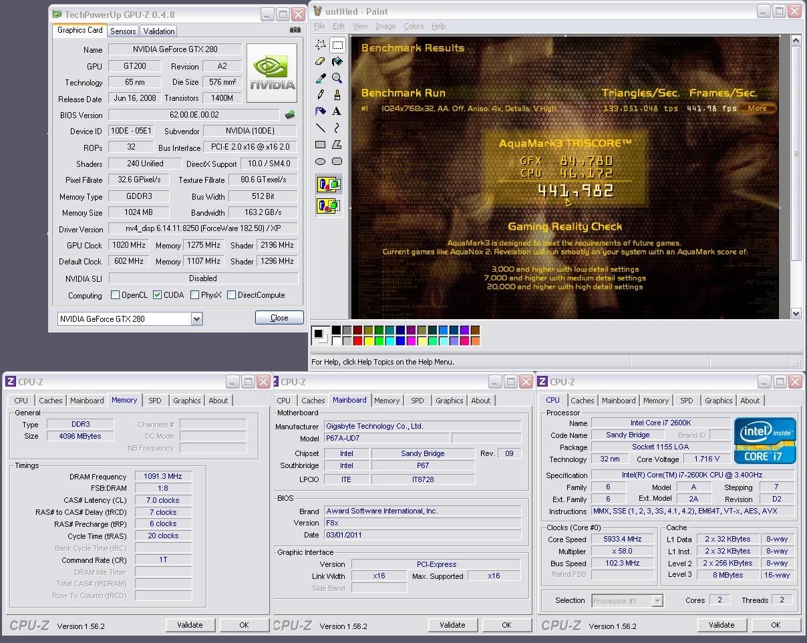Select the Ellipse shape tool
Screen dimensions: 807x643
tap(321, 162)
